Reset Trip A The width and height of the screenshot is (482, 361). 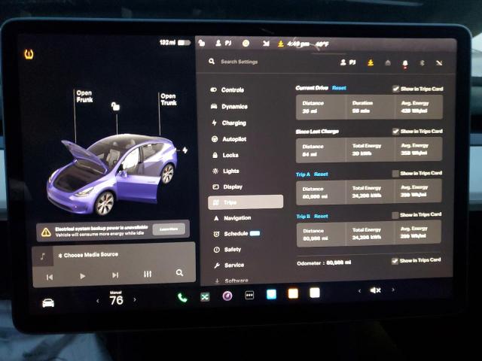(x=321, y=174)
